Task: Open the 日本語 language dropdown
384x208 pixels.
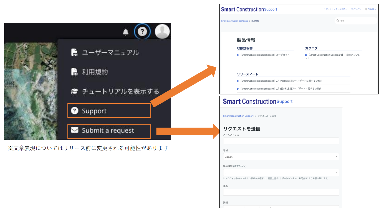Action: (x=370, y=9)
